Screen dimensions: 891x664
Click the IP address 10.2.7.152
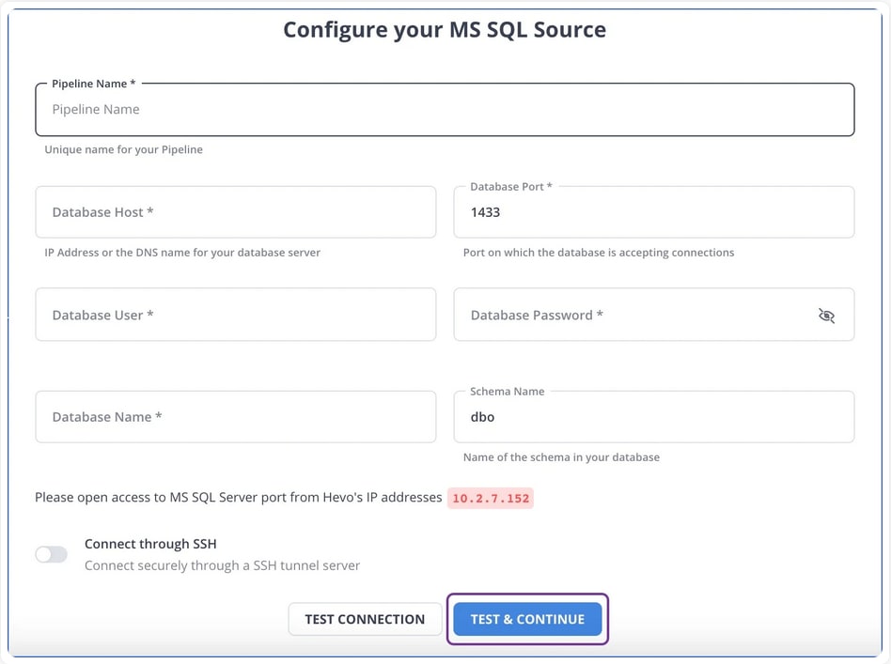pos(491,498)
